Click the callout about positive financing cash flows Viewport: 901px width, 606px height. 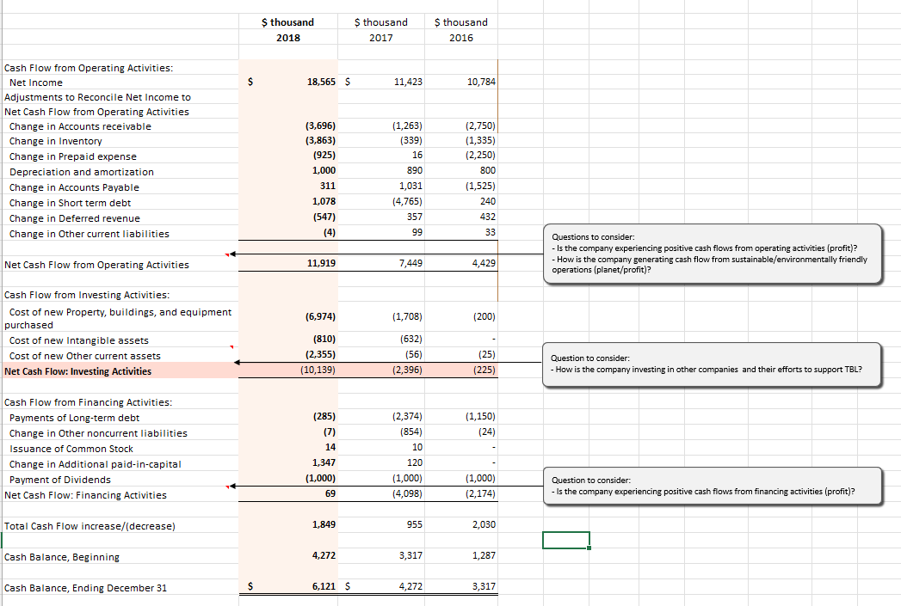coord(713,486)
